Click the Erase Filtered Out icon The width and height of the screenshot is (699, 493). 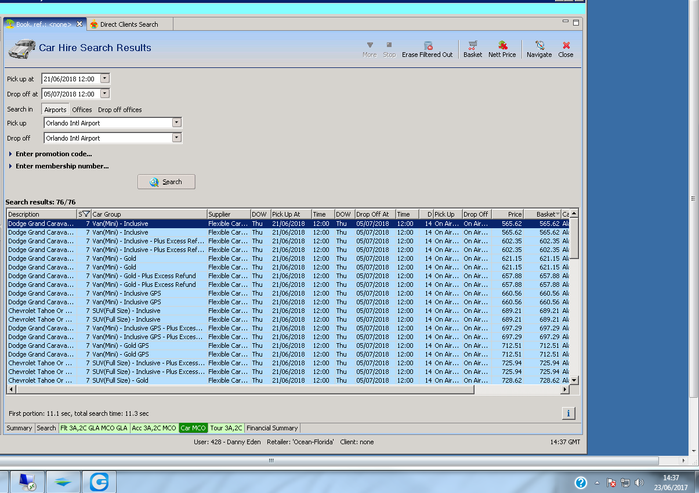(x=428, y=49)
